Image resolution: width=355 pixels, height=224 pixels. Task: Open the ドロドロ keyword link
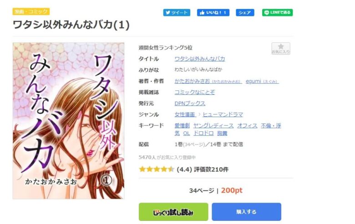(x=203, y=134)
